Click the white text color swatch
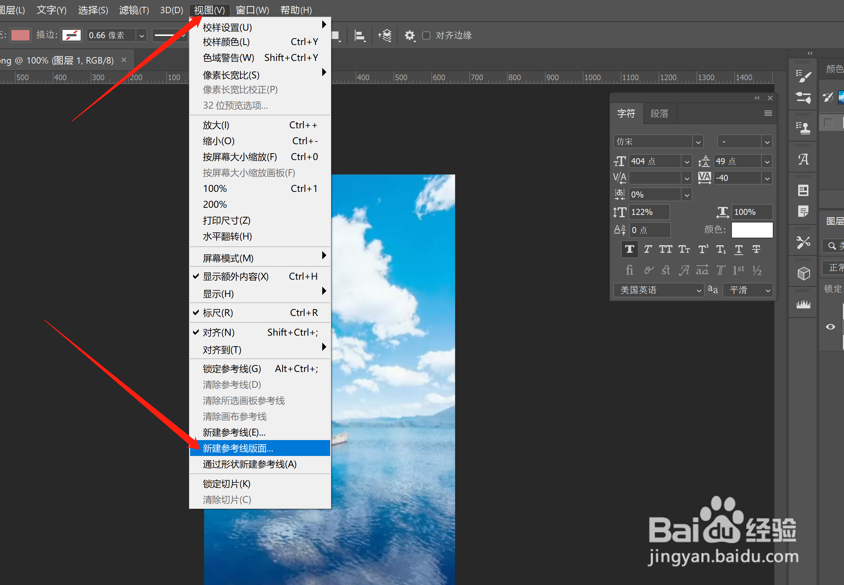The width and height of the screenshot is (844, 585). (752, 230)
